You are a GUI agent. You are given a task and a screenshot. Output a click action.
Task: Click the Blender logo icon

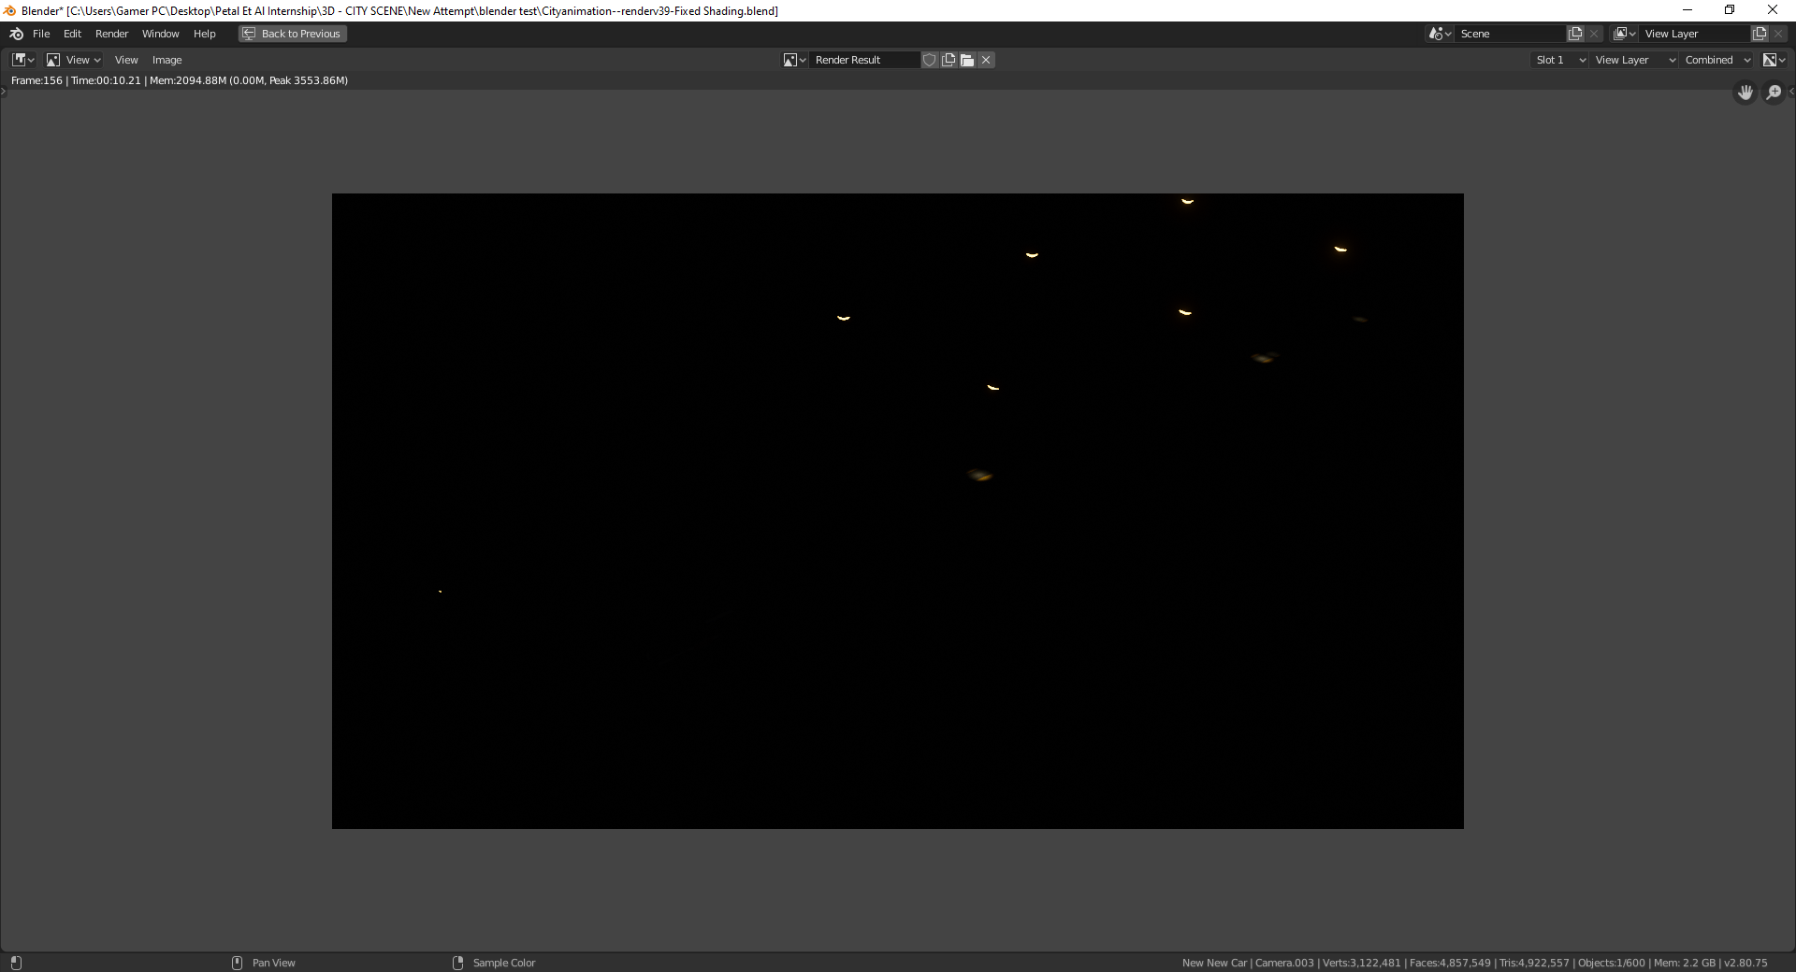16,34
